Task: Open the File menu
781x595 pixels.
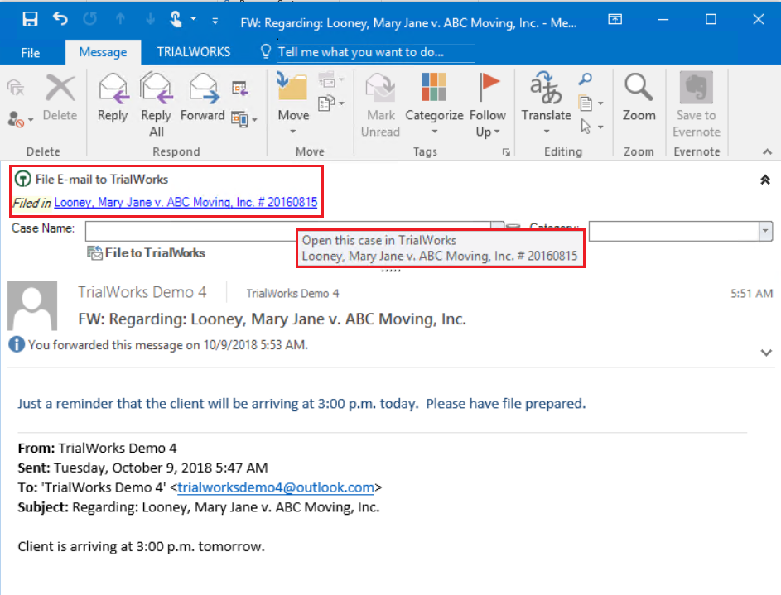Action: (31, 51)
